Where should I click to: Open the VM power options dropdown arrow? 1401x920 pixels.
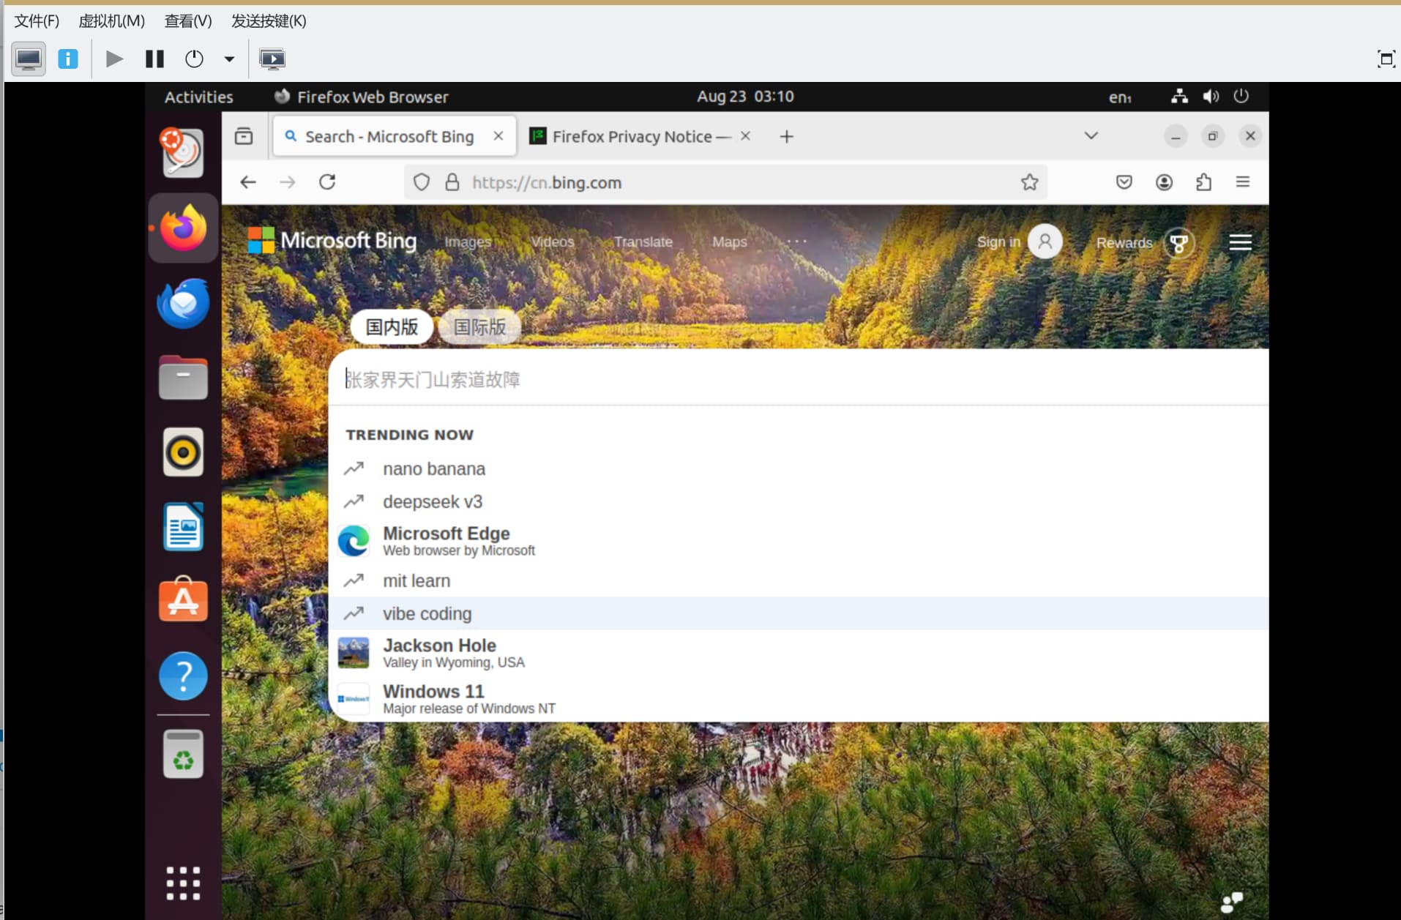(229, 59)
